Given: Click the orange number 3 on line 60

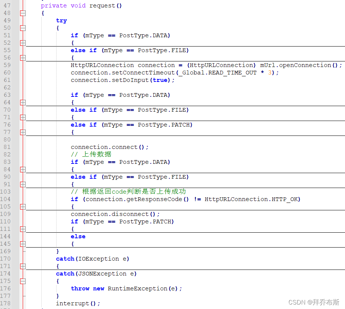Looking at the screenshot, I should [x=270, y=73].
